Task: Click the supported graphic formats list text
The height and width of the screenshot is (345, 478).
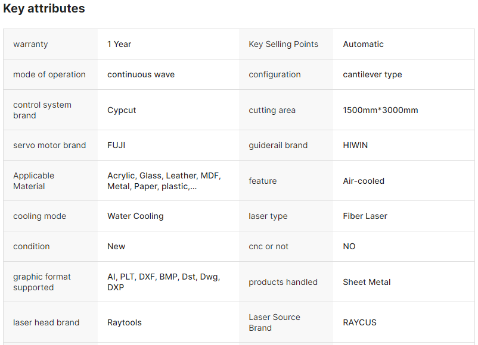Action: (x=163, y=282)
